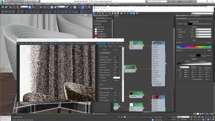Select the Select and Rotate tool
Image resolution: width=215 pixels, height=121 pixels.
click(48, 7)
